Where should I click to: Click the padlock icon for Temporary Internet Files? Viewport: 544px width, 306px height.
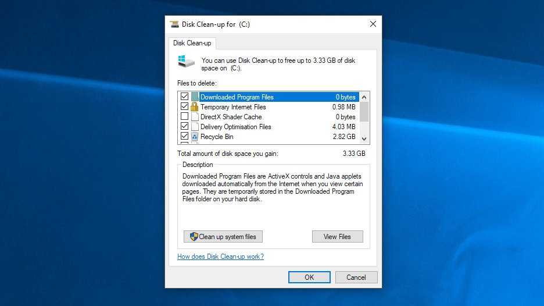195,107
